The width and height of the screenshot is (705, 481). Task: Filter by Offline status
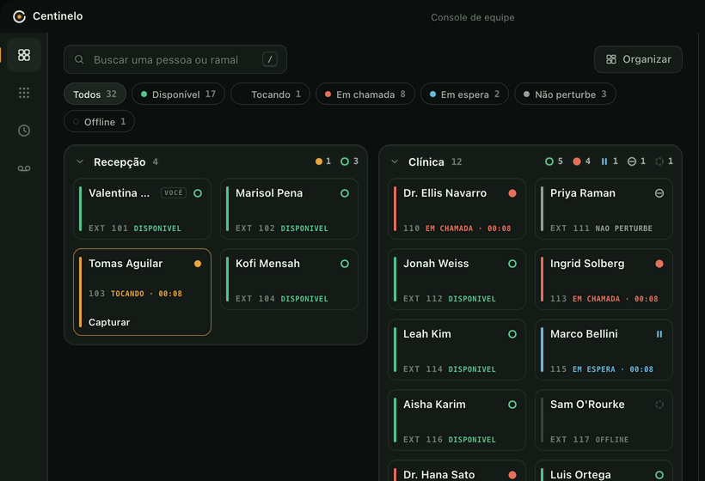pyautogui.click(x=100, y=121)
